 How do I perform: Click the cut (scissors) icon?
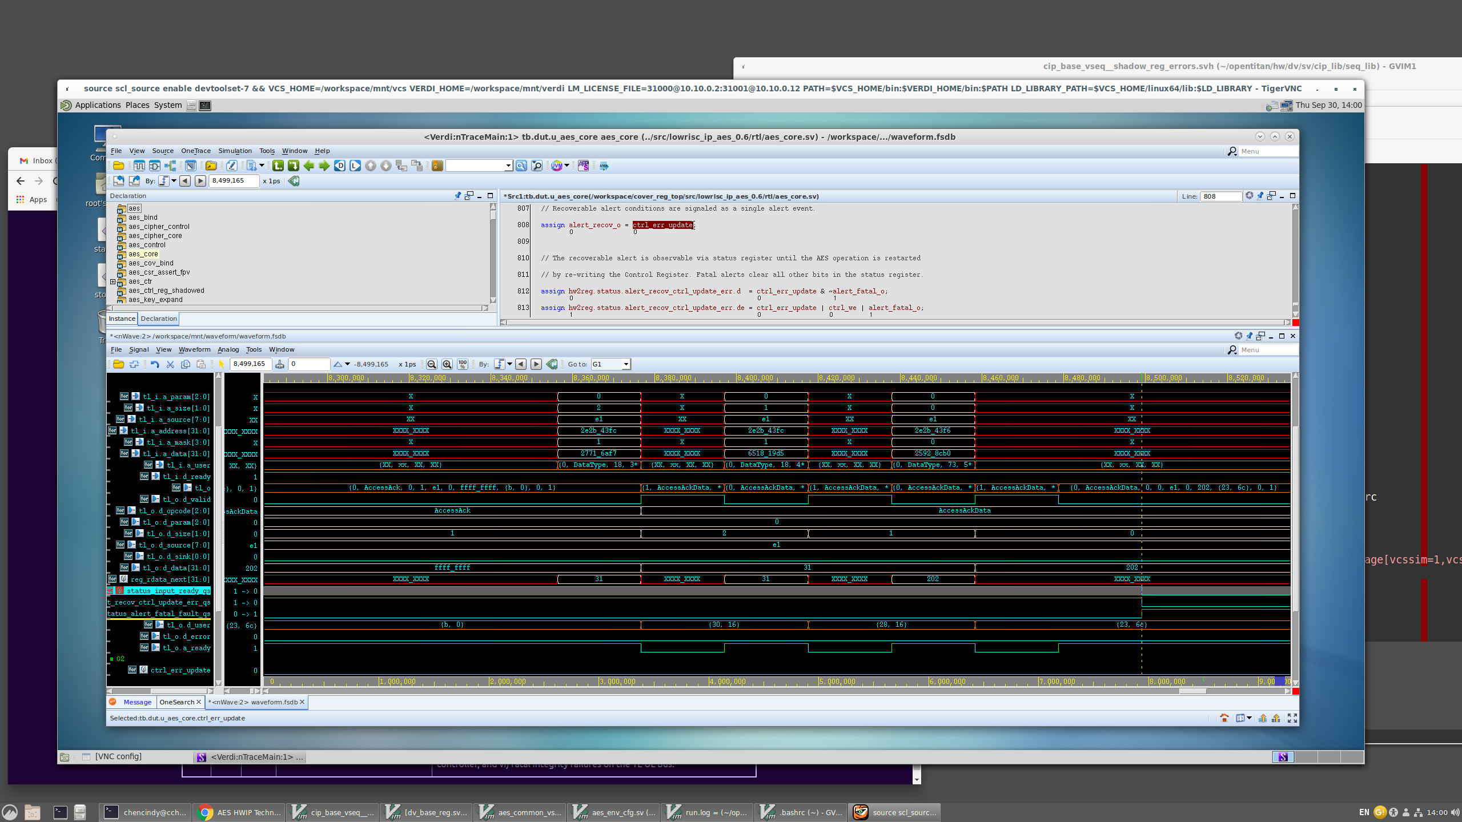pyautogui.click(x=170, y=364)
